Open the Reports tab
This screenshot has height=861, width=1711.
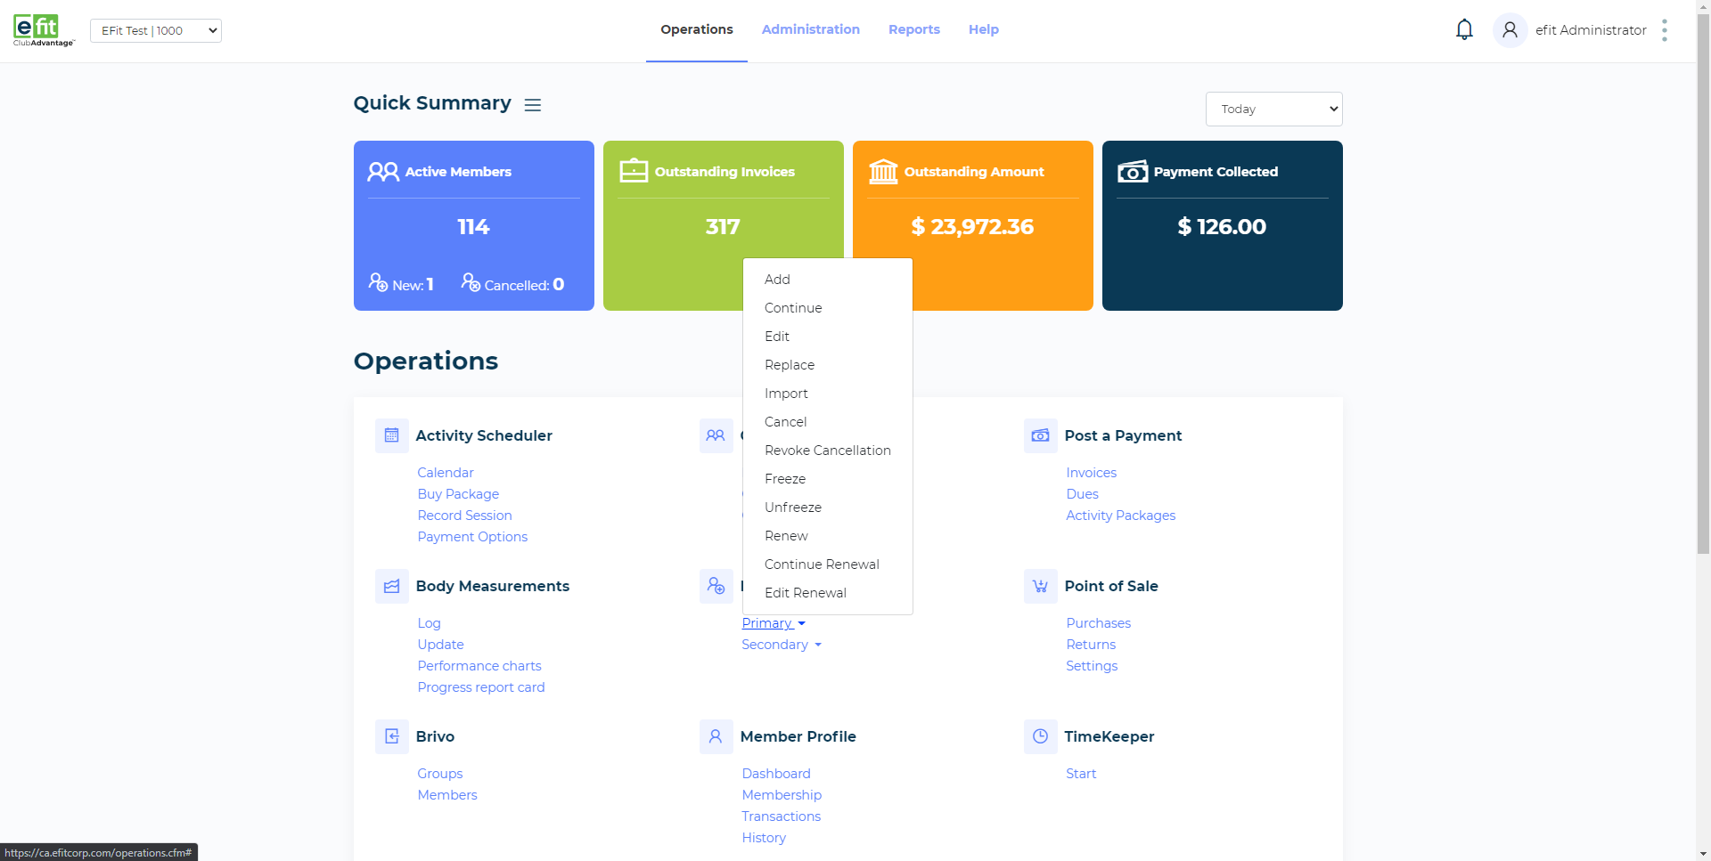tap(914, 29)
